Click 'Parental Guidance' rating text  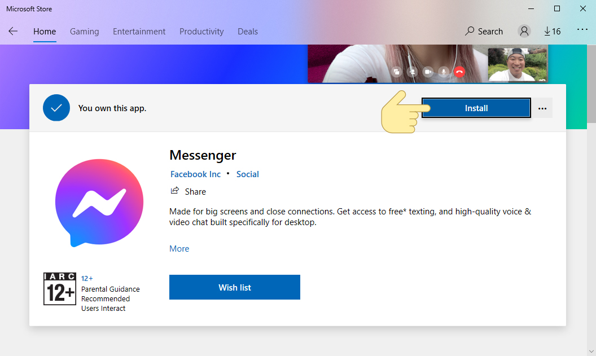click(x=110, y=289)
